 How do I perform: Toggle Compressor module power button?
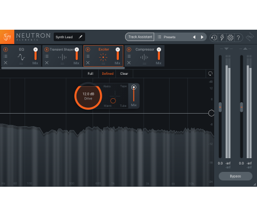coord(129,50)
